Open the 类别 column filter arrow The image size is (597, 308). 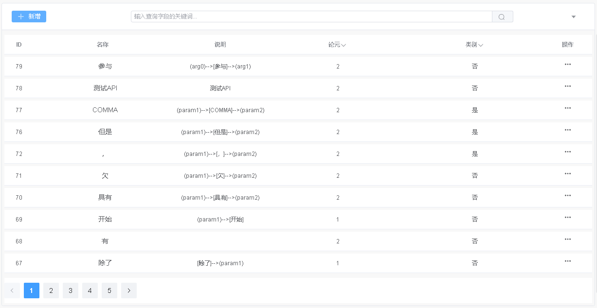(x=481, y=44)
